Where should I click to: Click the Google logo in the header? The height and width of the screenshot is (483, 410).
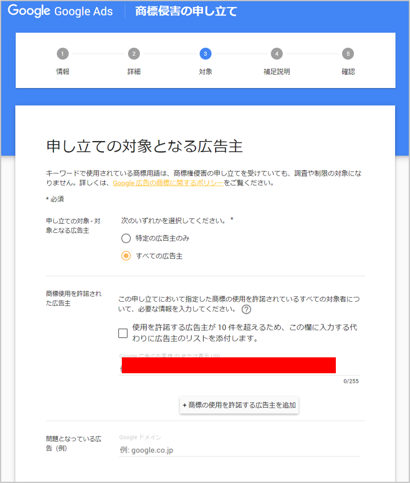(x=29, y=11)
